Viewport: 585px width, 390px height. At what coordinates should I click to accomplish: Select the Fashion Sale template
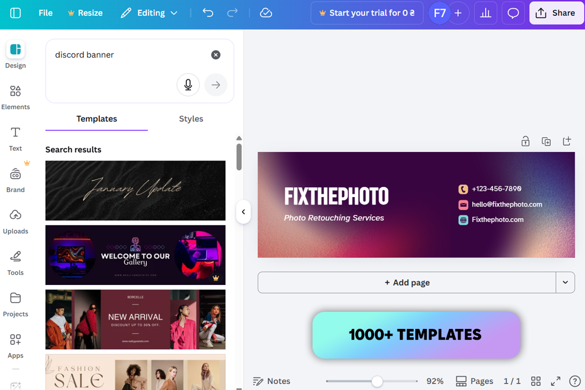pos(135,372)
